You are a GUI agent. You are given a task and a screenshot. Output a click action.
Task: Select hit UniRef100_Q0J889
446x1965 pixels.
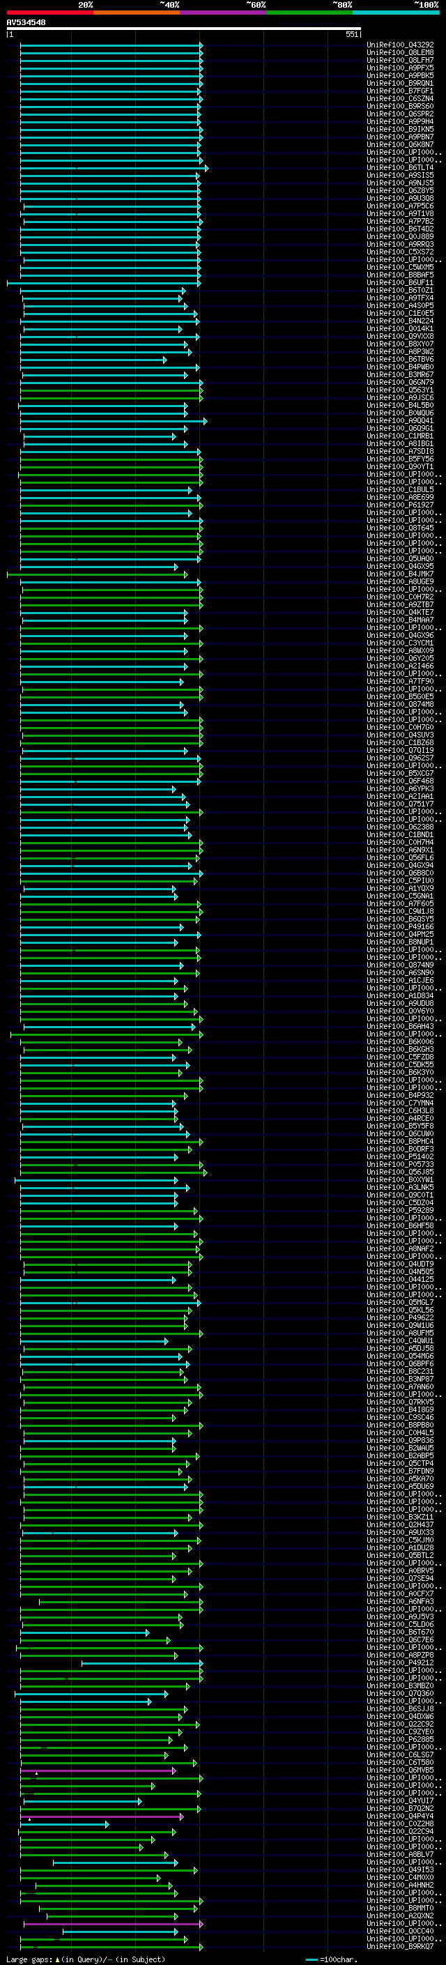tap(400, 236)
